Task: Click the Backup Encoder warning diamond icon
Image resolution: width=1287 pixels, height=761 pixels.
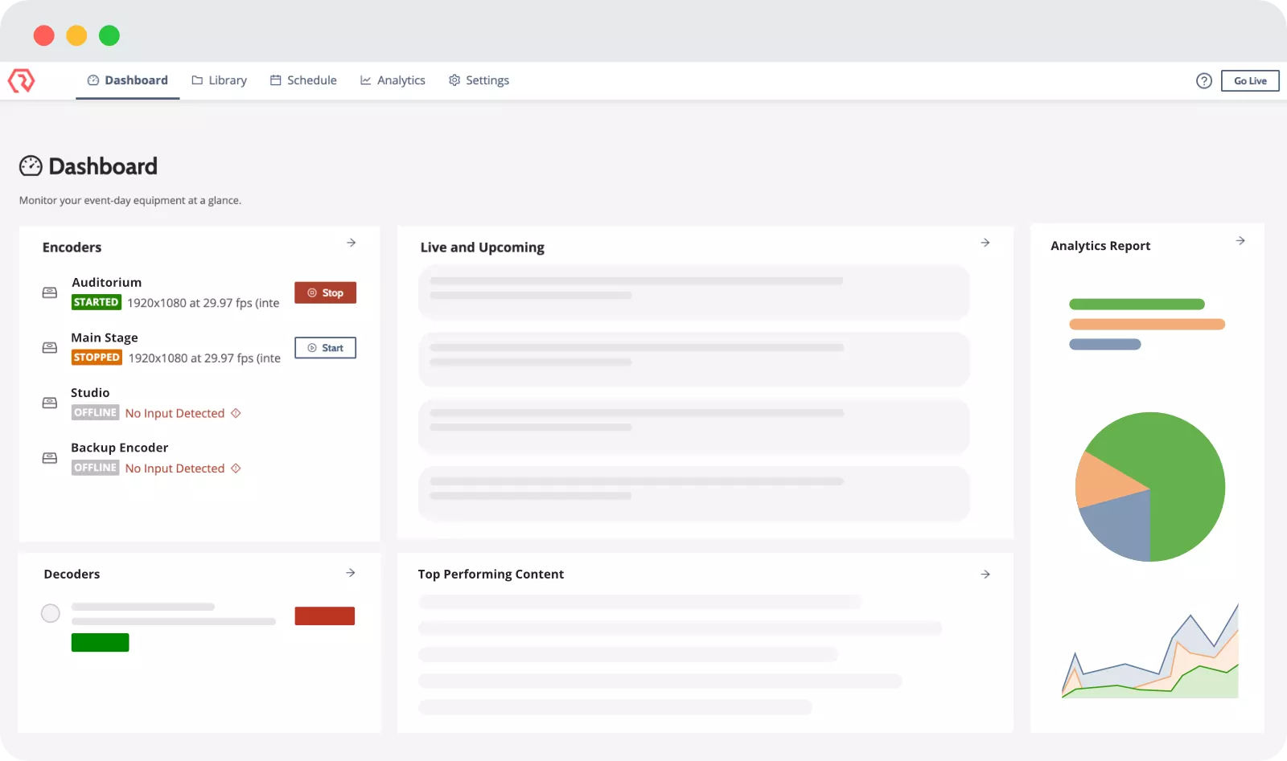Action: click(x=236, y=468)
